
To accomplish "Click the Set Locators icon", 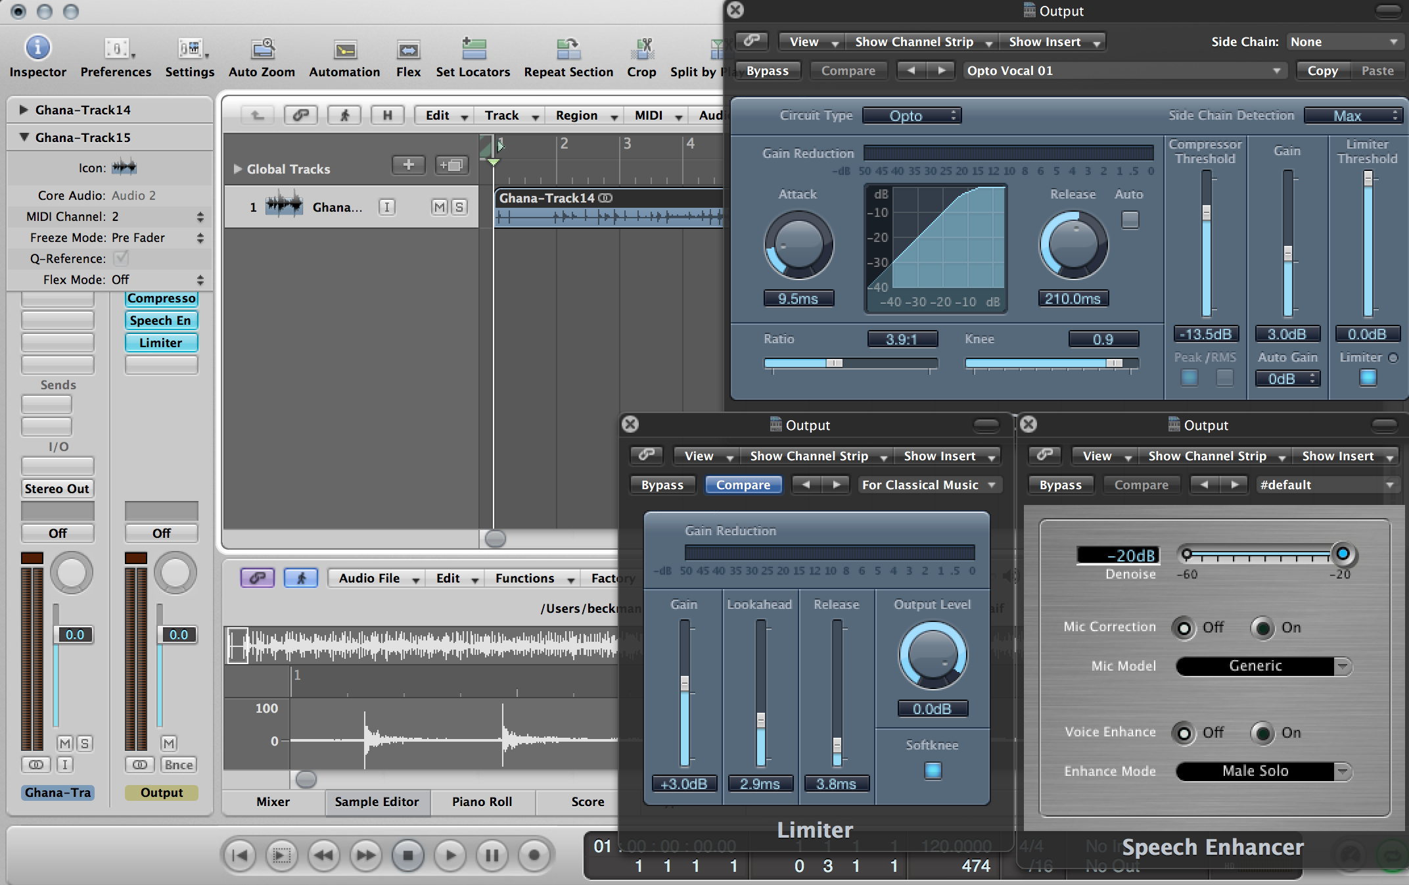I will [x=473, y=49].
